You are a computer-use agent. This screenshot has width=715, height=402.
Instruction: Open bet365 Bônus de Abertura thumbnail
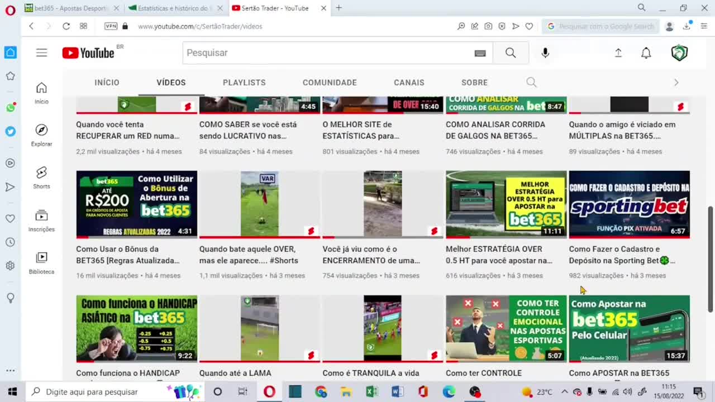136,204
